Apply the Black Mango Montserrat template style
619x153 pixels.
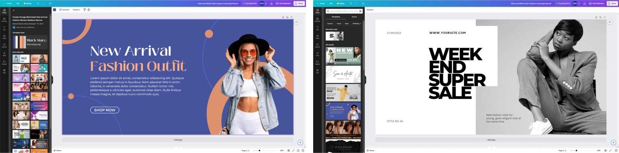pyautogui.click(x=30, y=42)
